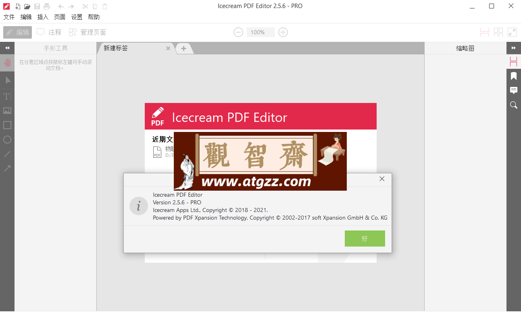The image size is (521, 323).
Task: Select the Arrow drawing tool
Action: coord(7,169)
